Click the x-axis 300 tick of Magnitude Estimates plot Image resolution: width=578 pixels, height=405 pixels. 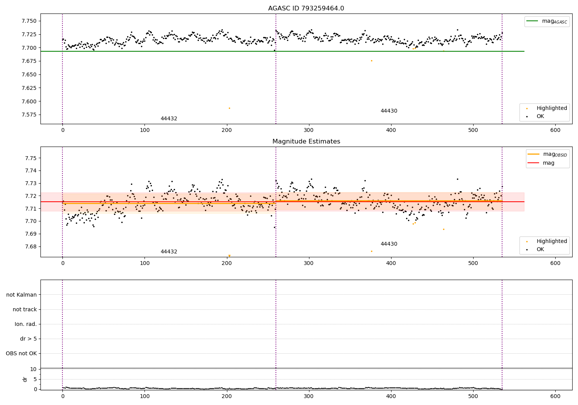[x=309, y=263]
